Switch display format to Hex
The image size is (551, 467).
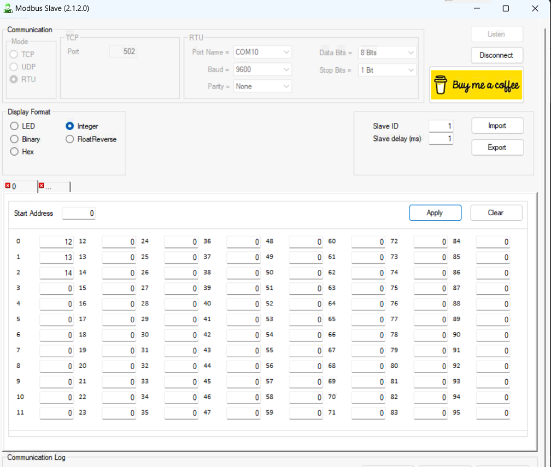[15, 152]
